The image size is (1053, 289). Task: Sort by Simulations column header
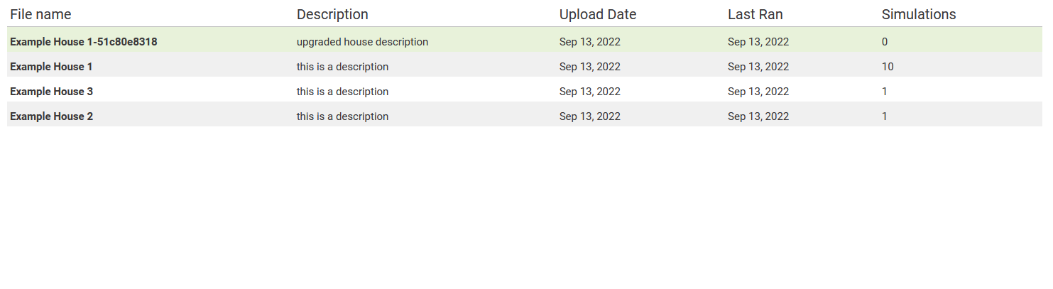919,14
